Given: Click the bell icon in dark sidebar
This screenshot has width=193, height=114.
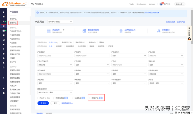Looking at the screenshot, I should [x=4, y=63].
